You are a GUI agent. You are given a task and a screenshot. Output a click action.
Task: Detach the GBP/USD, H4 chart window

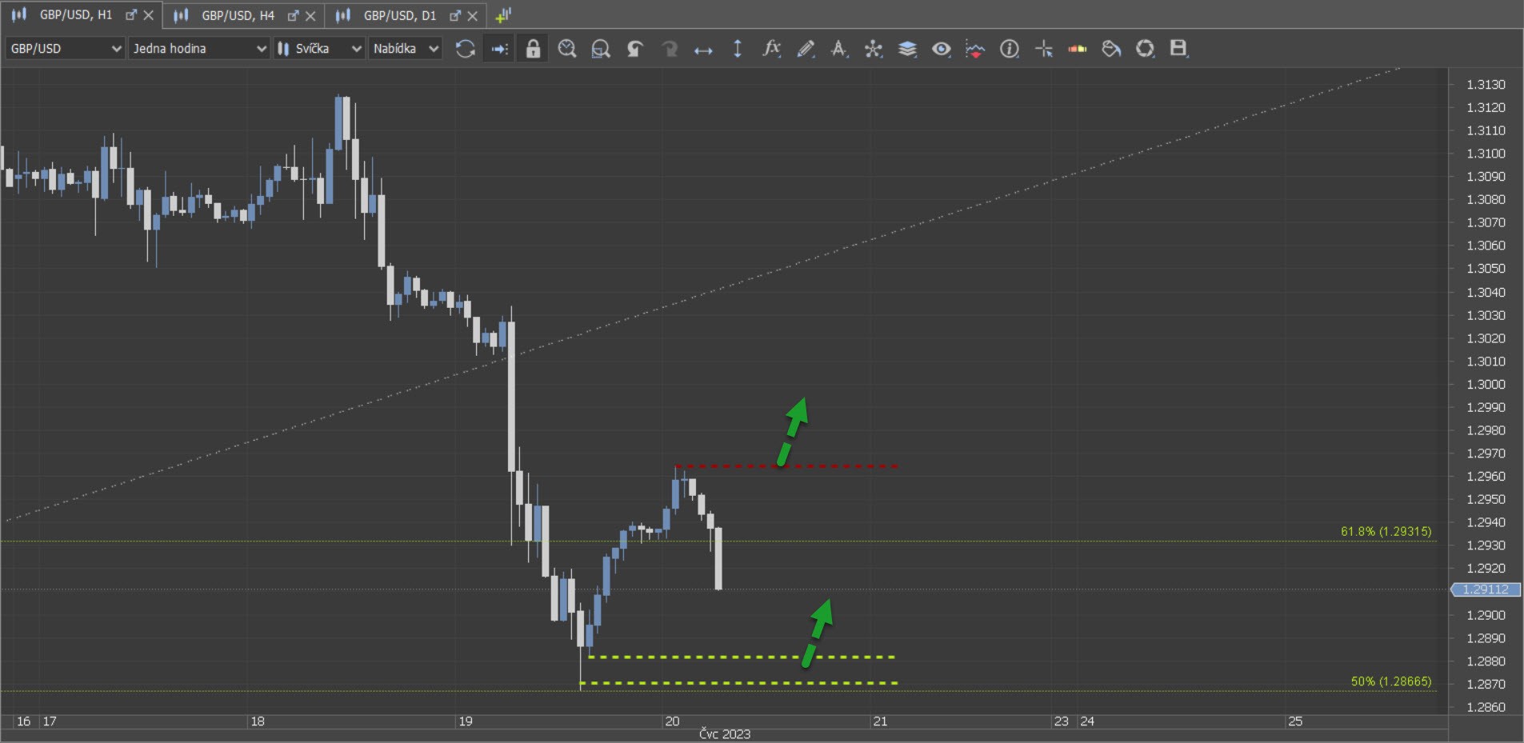coord(293,15)
